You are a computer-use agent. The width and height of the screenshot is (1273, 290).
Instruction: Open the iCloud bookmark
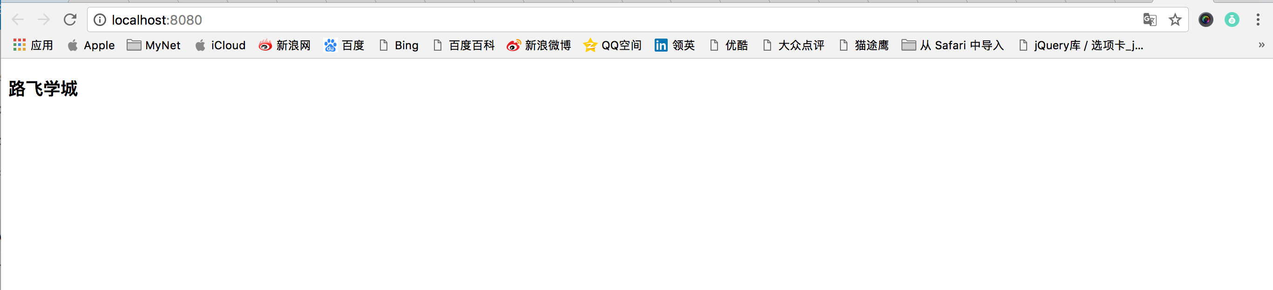coord(220,46)
